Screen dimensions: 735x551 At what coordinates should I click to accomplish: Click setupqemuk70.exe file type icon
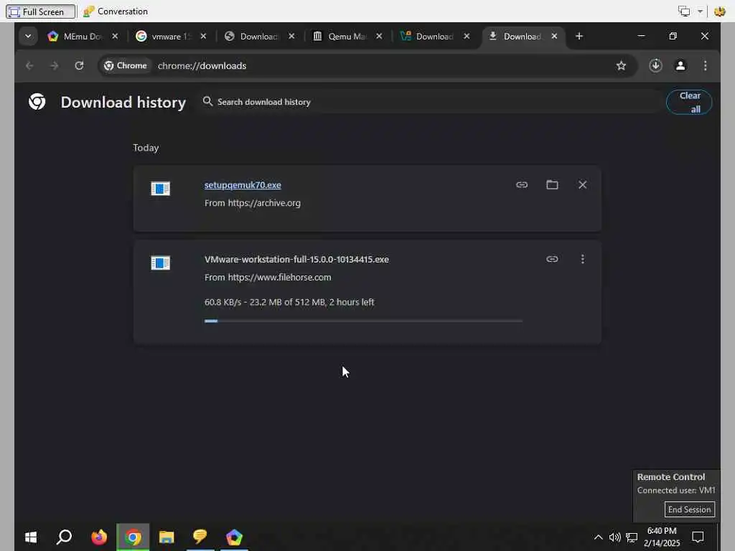tap(160, 189)
